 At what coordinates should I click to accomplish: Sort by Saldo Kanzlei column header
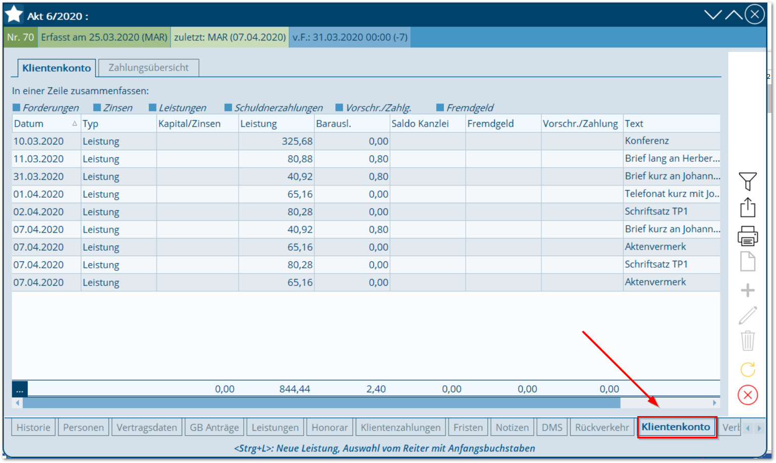[x=427, y=124]
